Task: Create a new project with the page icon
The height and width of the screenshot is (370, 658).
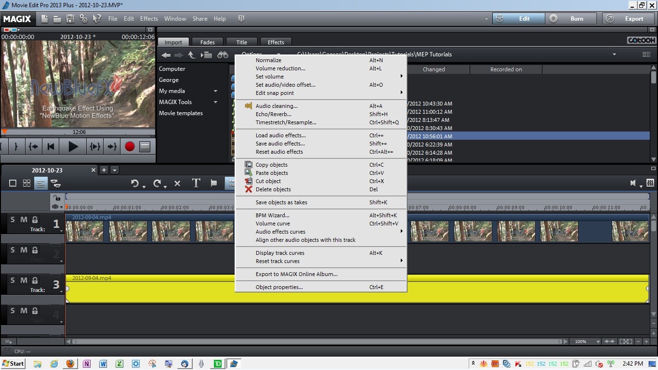Action: click(44, 19)
